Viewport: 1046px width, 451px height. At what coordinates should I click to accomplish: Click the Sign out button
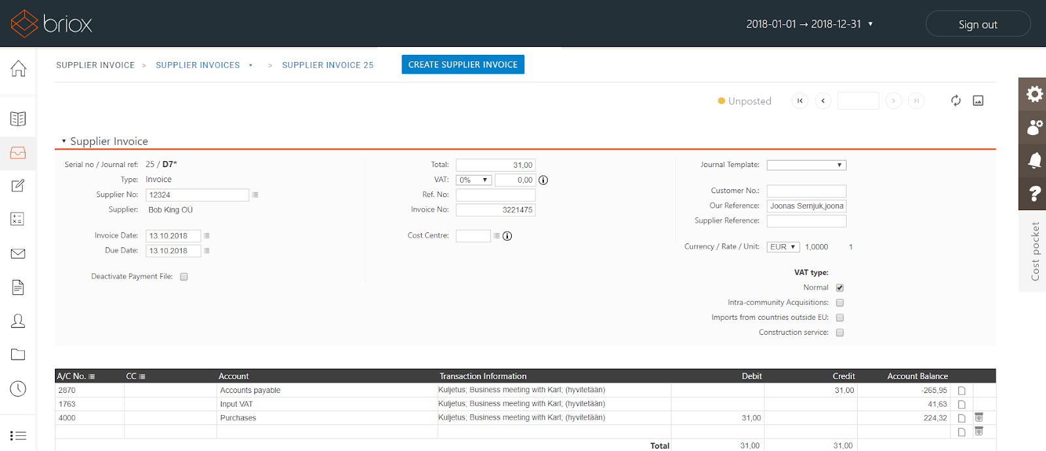click(x=978, y=24)
